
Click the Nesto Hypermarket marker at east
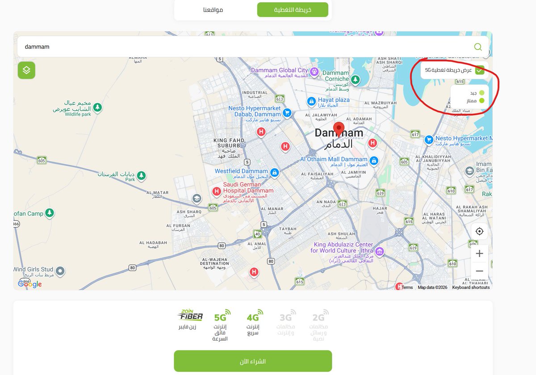[x=429, y=140]
